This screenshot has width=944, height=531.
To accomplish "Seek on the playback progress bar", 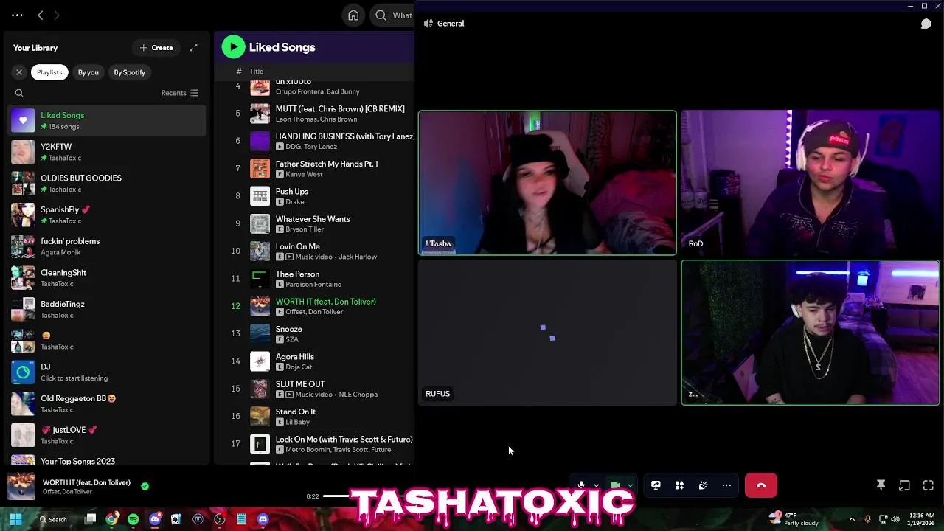I will (336, 496).
